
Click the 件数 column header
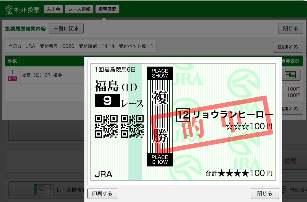coord(12,61)
